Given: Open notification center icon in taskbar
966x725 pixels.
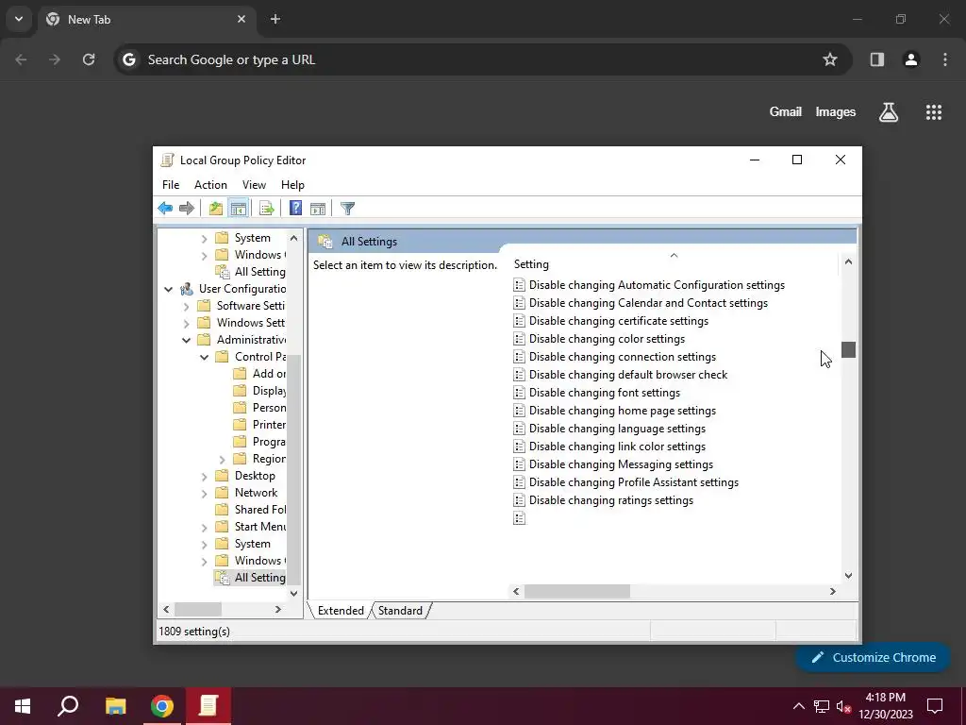Looking at the screenshot, I should click(935, 706).
